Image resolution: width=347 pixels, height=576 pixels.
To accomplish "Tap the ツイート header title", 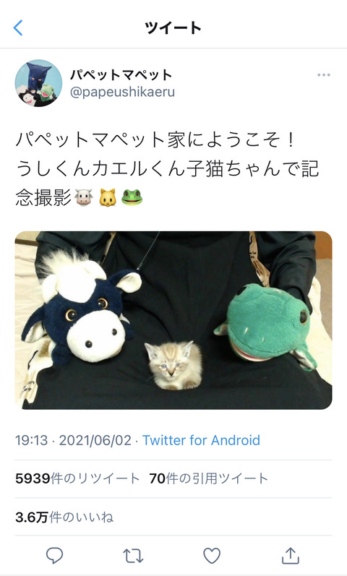I will click(x=173, y=28).
